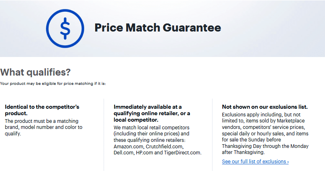The image size is (325, 177).
Task: Click the Crutchfield.com retailer name
Action: point(165,146)
